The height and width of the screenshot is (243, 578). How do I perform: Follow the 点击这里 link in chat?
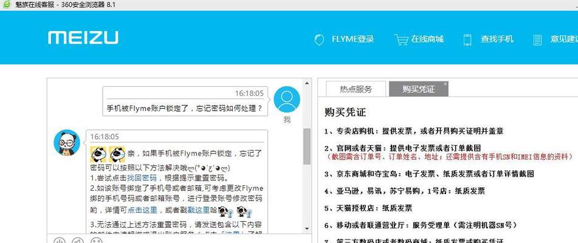(x=142, y=210)
